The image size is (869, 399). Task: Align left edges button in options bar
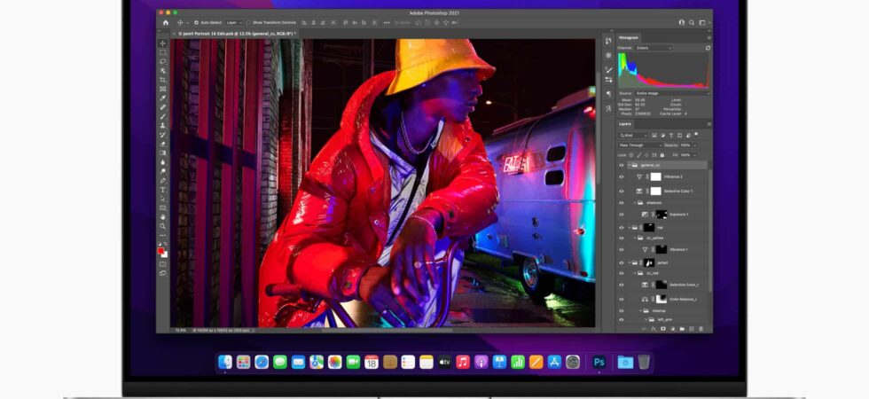click(x=304, y=23)
